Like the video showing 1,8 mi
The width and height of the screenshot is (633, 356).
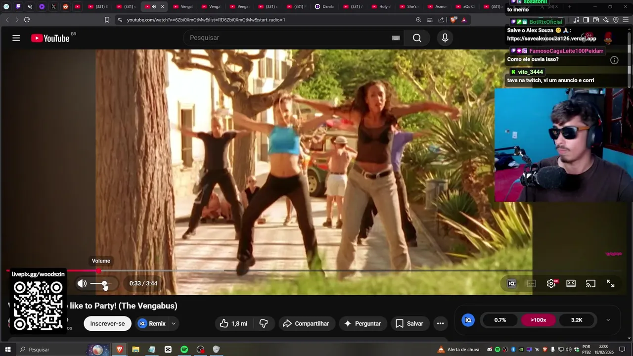pyautogui.click(x=233, y=323)
